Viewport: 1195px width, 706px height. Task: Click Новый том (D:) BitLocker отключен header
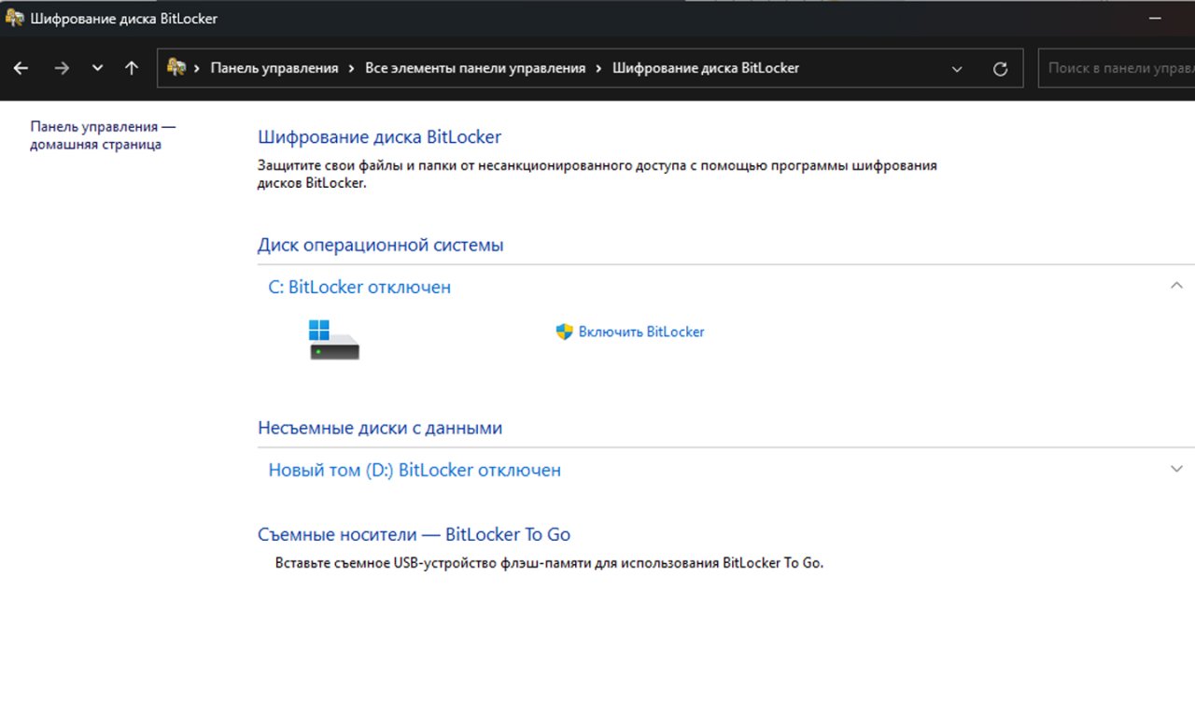coord(415,471)
